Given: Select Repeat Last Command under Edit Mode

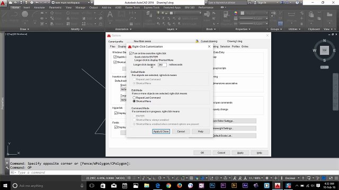Looking at the screenshot, I should pyautogui.click(x=134, y=98).
